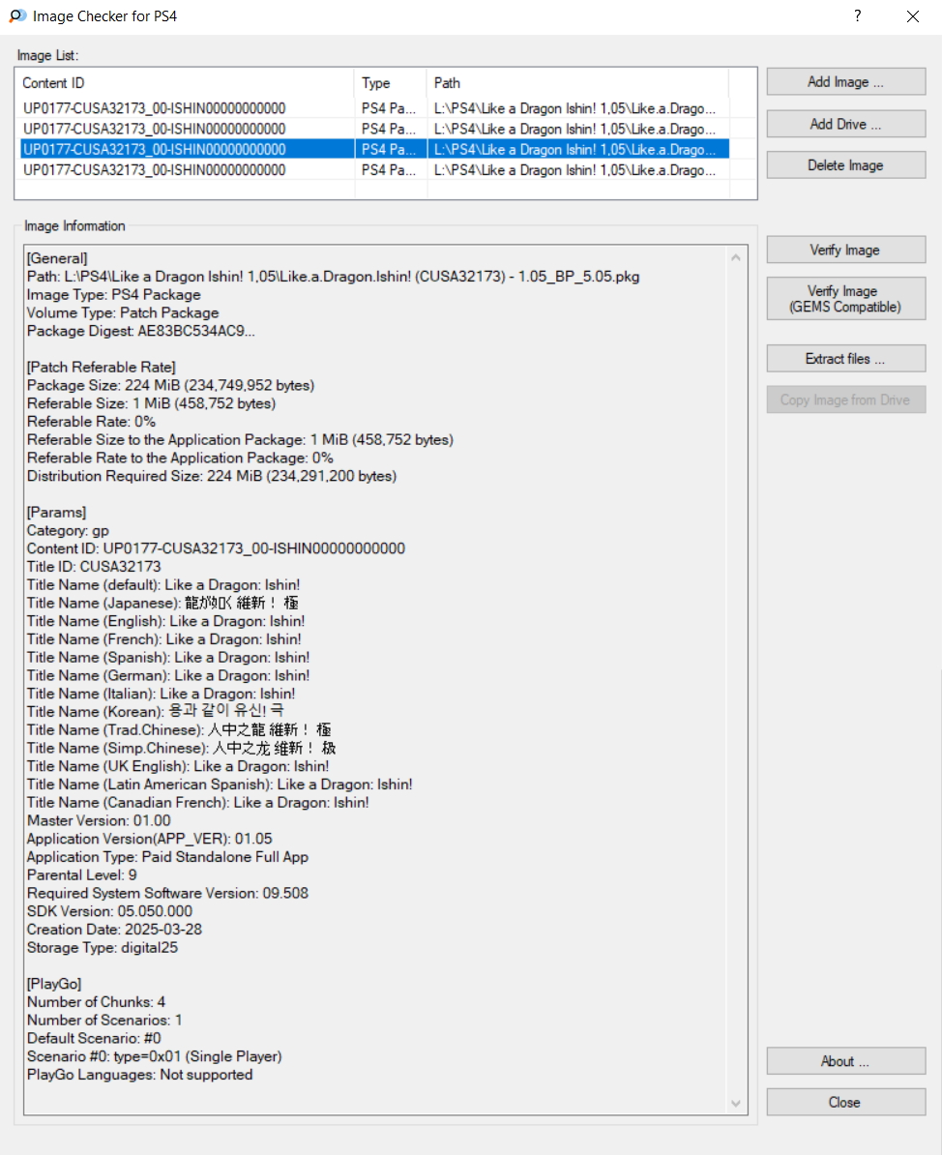Click the Add Drive ... button

point(845,124)
